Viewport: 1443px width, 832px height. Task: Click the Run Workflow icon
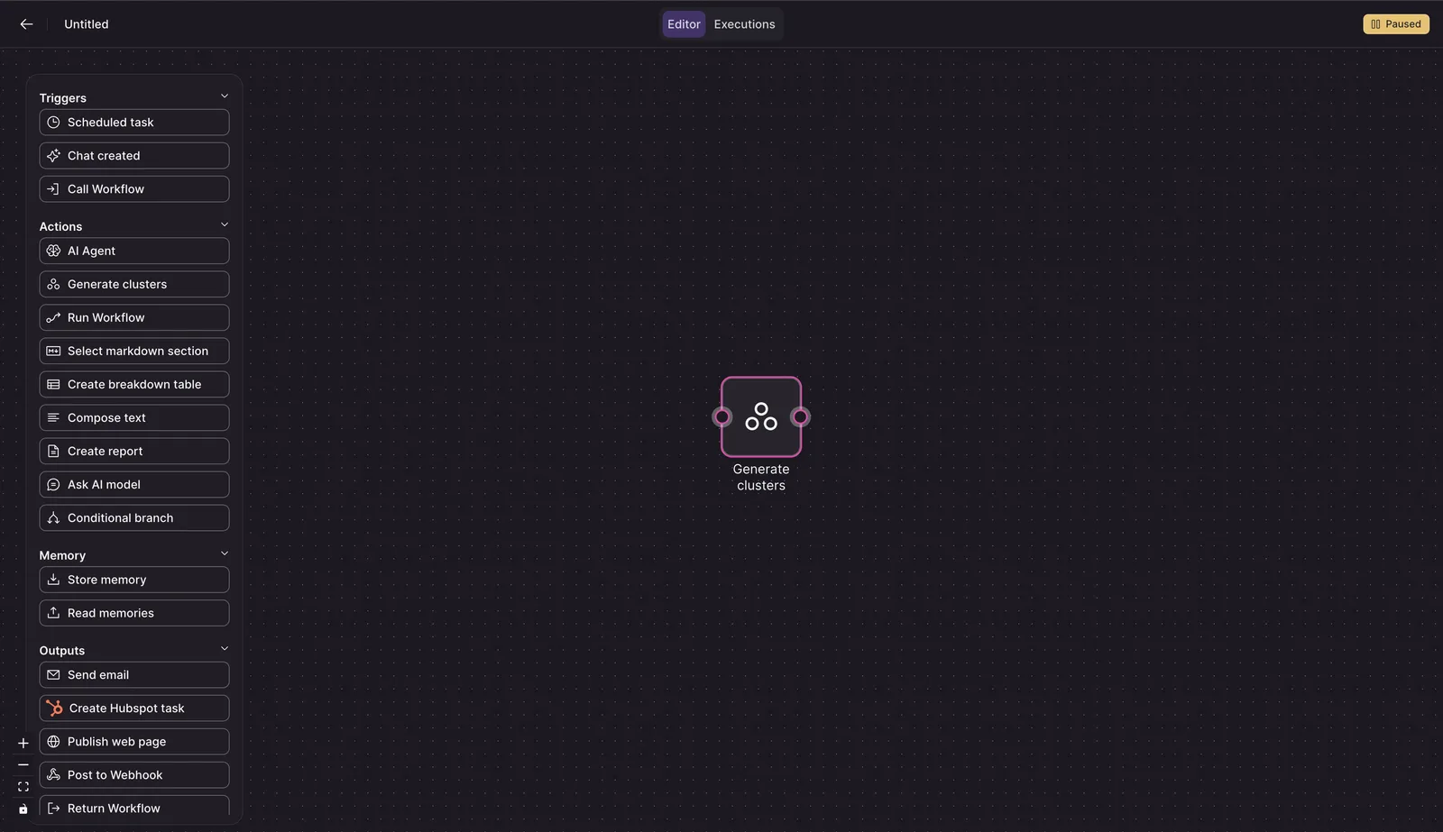pyautogui.click(x=53, y=317)
